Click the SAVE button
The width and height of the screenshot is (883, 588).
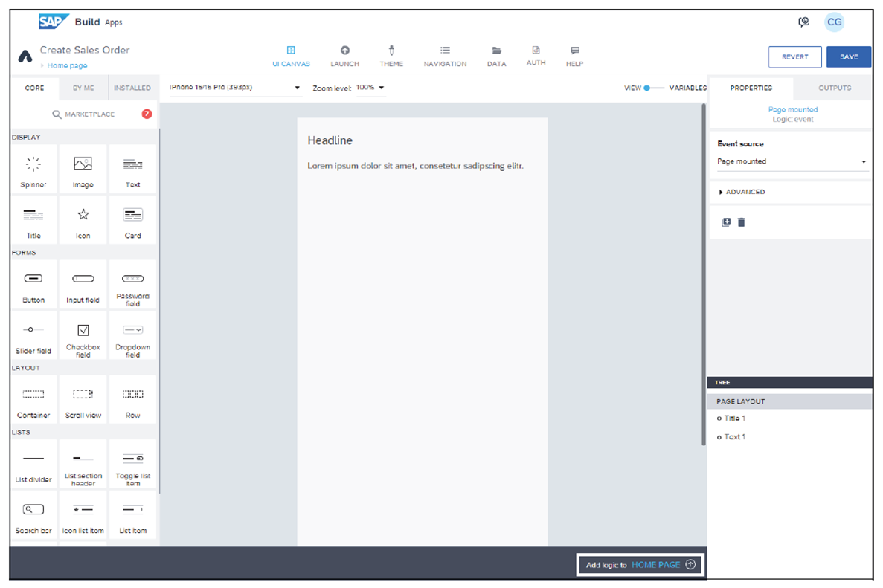point(849,56)
